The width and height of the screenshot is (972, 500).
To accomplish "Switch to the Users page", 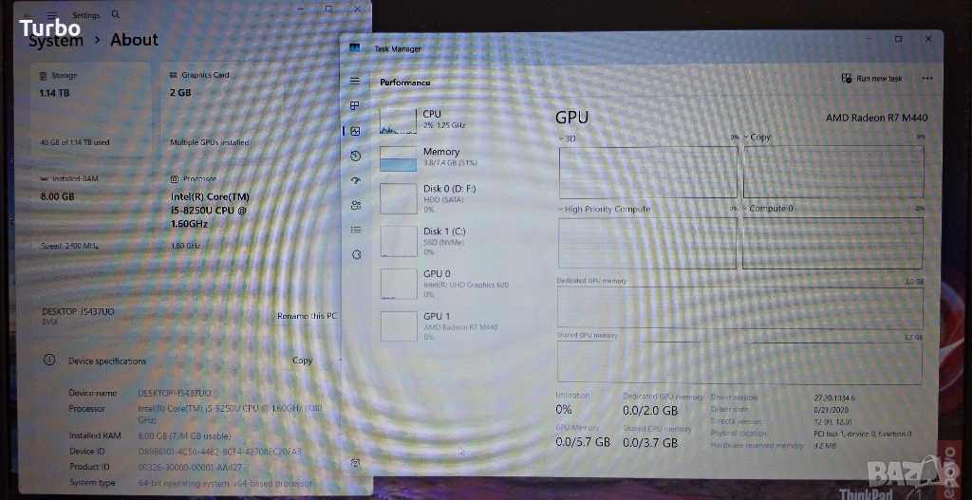I will tap(356, 205).
